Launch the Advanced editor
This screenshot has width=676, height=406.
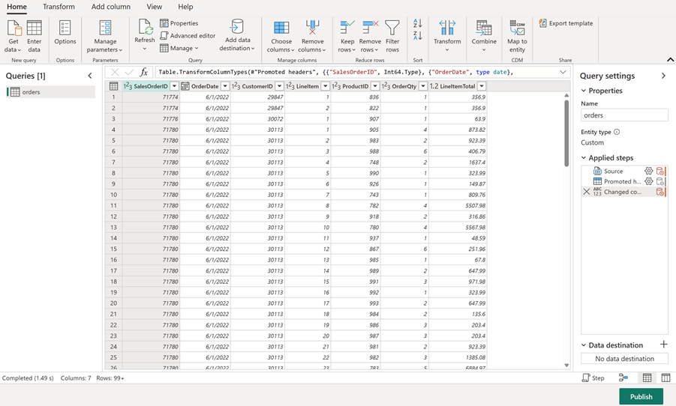[188, 36]
